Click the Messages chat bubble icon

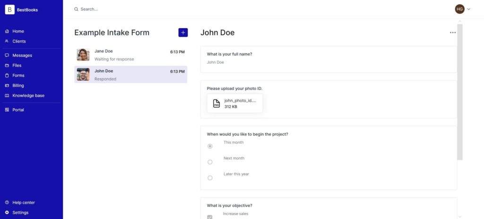pyautogui.click(x=7, y=56)
